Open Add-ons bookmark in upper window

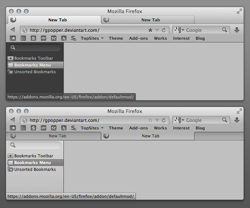[139, 38]
